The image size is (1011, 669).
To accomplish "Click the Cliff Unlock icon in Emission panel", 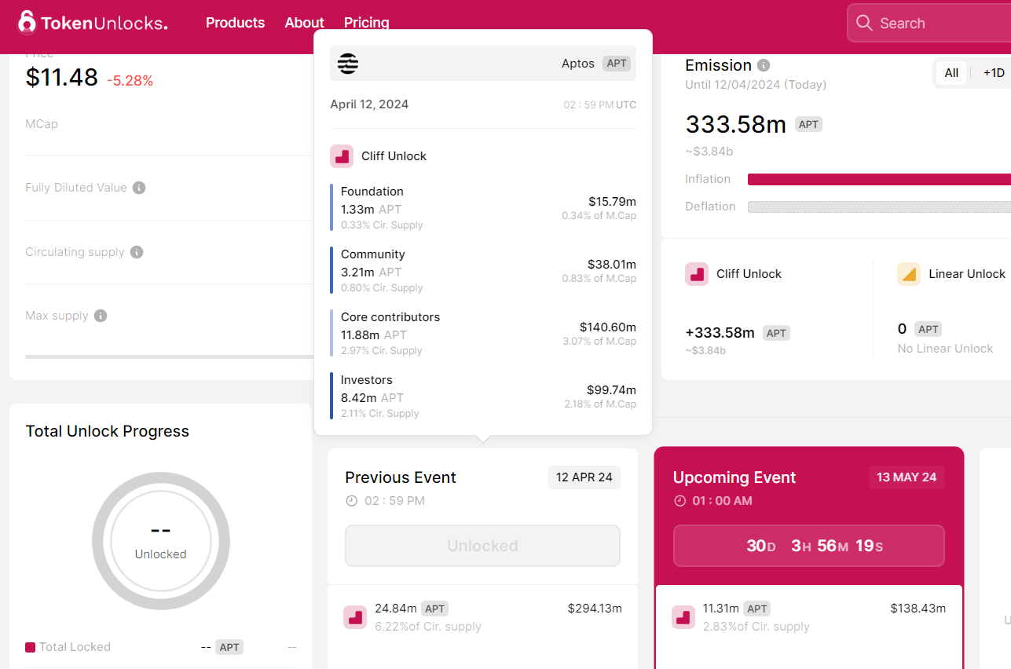I will coord(697,274).
